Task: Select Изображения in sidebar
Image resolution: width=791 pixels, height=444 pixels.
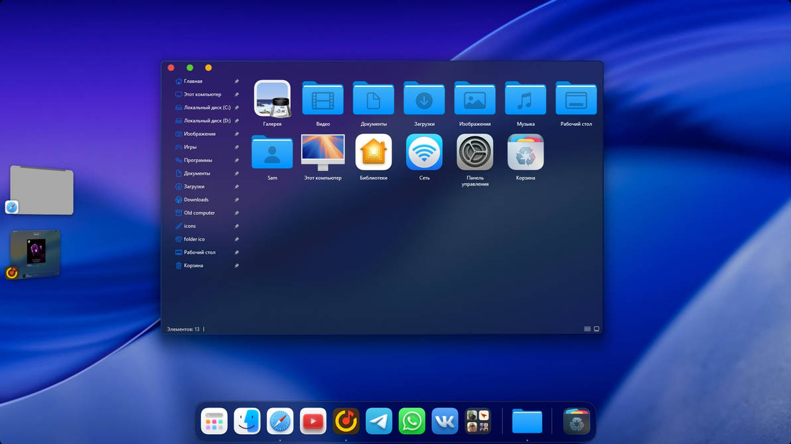Action: tap(199, 134)
